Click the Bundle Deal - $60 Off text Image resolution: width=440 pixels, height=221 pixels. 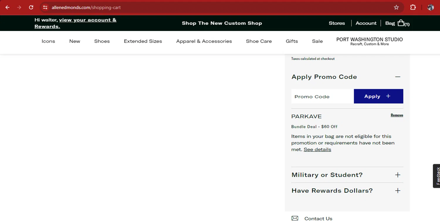click(x=314, y=127)
